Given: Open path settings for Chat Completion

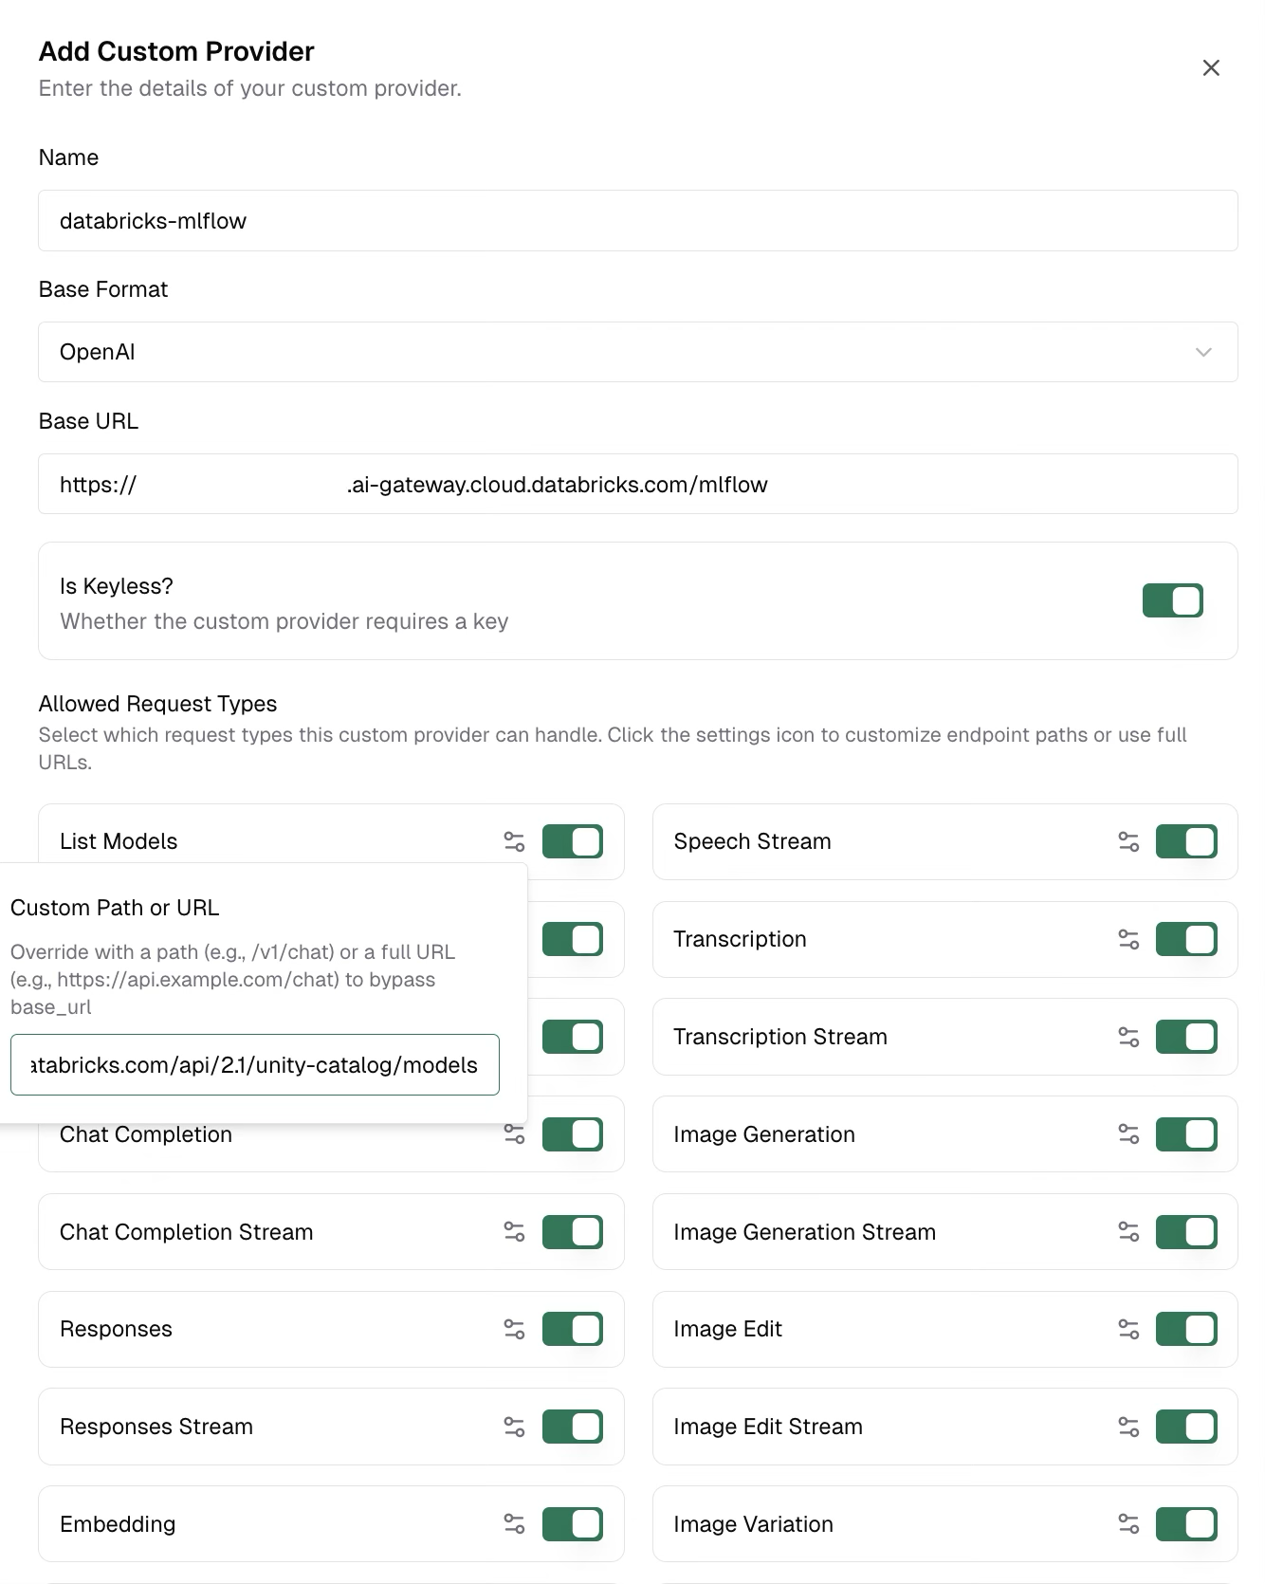Looking at the screenshot, I should click(514, 1134).
